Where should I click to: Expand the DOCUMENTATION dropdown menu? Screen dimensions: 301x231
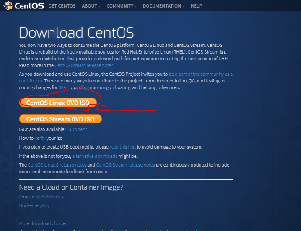click(163, 6)
